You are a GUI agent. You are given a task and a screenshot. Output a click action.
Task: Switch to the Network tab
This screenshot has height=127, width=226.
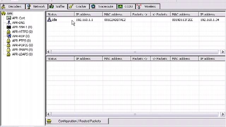[x=37, y=6]
